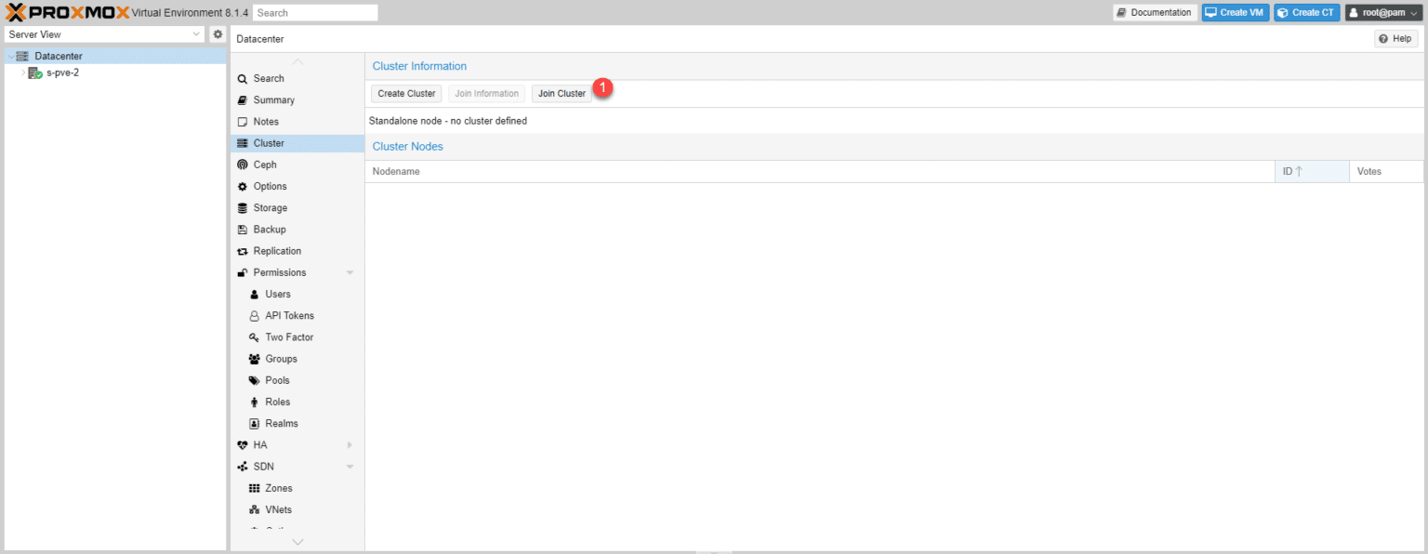The height and width of the screenshot is (554, 1428).
Task: Click the Join Cluster button
Action: pyautogui.click(x=562, y=94)
